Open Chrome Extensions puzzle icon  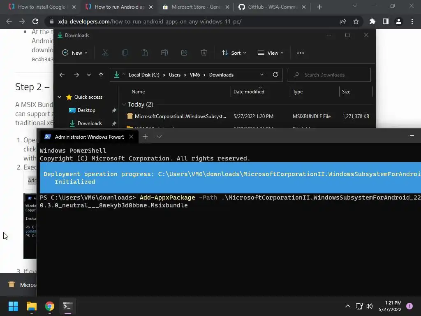coord(372,21)
